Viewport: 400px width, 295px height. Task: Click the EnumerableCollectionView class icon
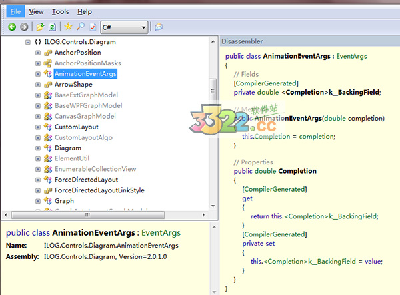point(48,169)
